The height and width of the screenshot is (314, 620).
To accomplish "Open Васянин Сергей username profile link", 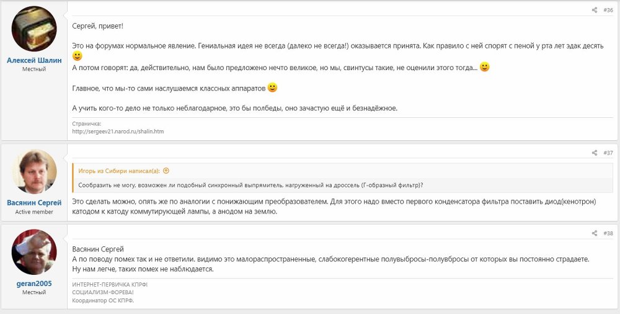I will (34, 203).
